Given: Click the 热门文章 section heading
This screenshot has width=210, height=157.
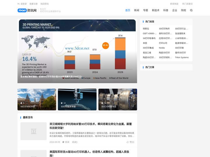Looking at the screenshot, I should (150, 67).
